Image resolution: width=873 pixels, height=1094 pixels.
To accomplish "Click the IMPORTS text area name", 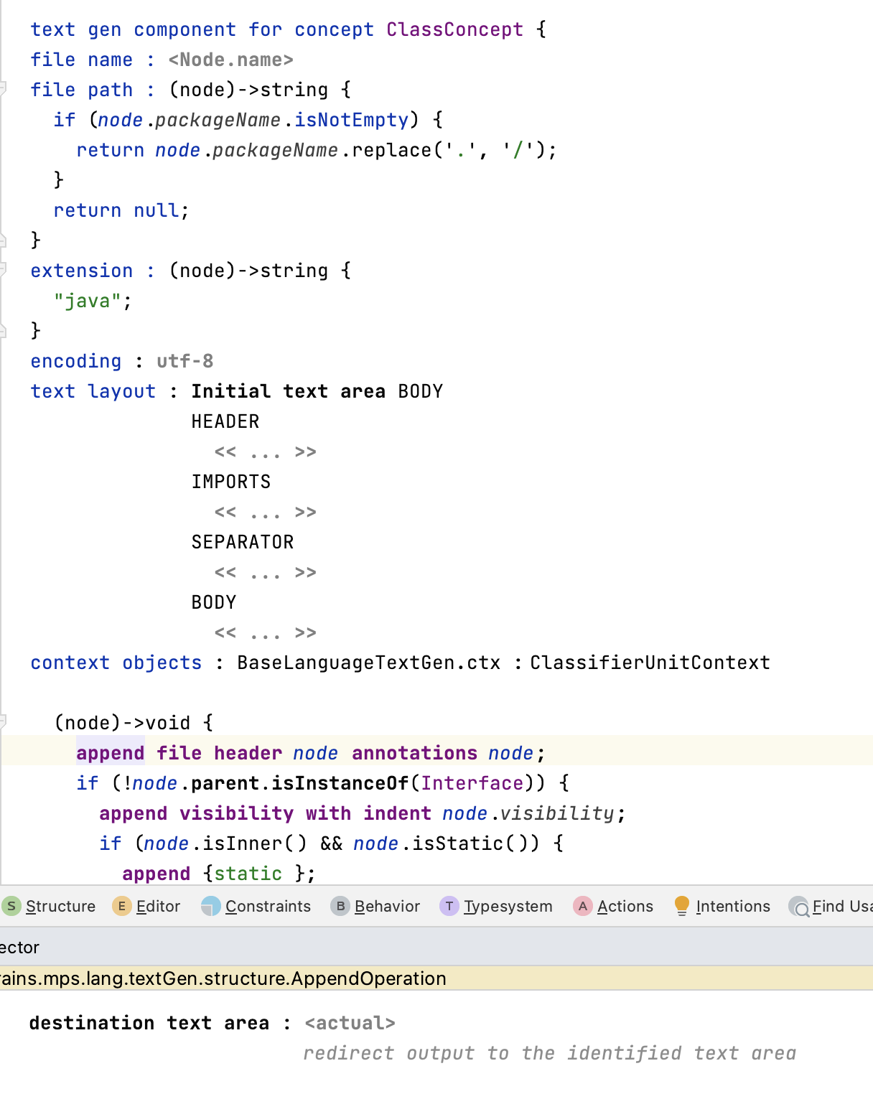I will (x=231, y=482).
